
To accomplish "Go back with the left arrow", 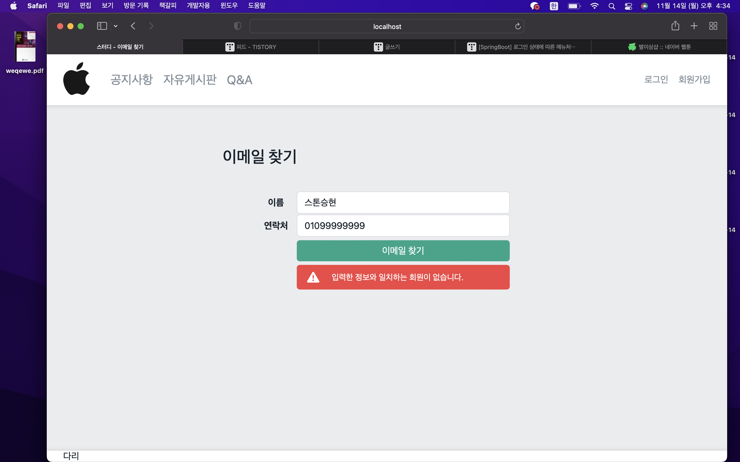I will (133, 26).
